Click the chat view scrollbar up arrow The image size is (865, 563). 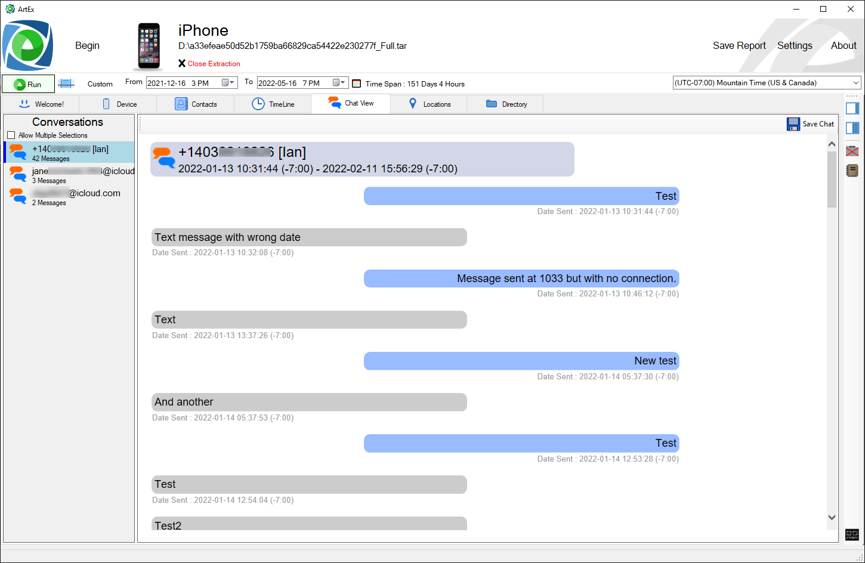click(832, 144)
